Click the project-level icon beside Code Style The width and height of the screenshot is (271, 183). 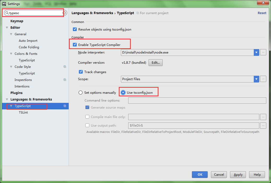point(65,67)
